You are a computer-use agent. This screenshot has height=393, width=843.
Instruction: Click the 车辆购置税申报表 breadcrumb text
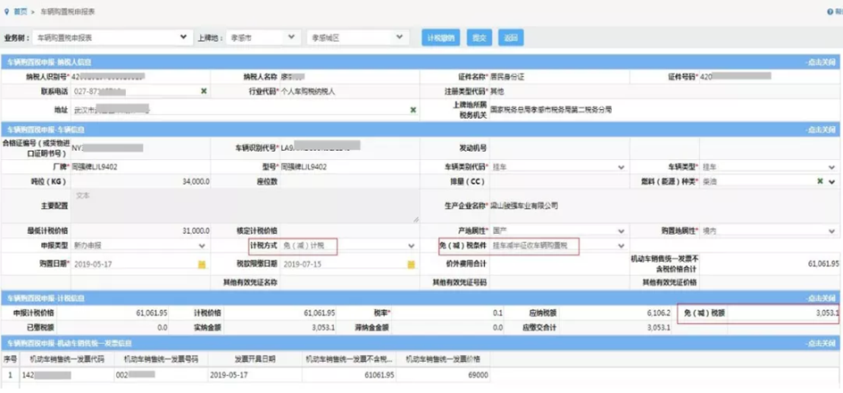pos(67,12)
